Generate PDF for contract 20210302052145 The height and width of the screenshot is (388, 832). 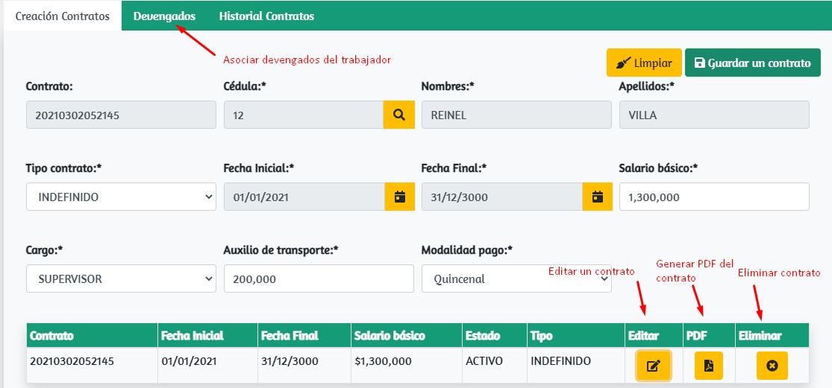(x=709, y=366)
